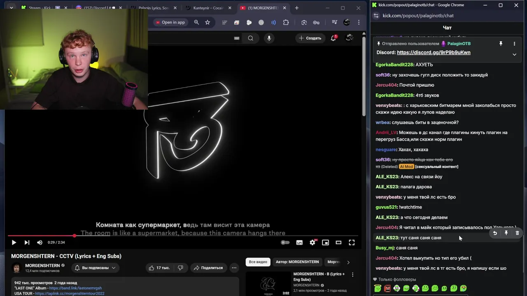Screen dimensions: 527x296
Task: Reply to ALE_KS23 message with arrow icon
Action: point(495,233)
